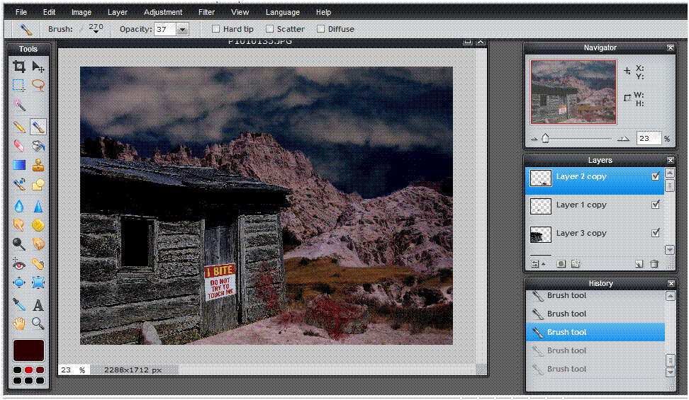Hide Layer 1 copy via its checkbox
The height and width of the screenshot is (400, 689).
pos(656,205)
